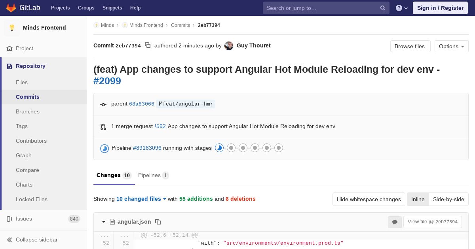Click the Commits breadcrumb link
Viewport: 475px width, 249px height.
coord(180,25)
